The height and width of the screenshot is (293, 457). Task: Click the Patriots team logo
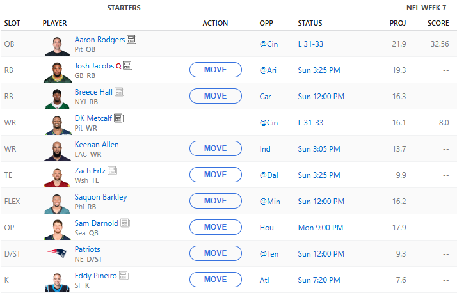pos(57,253)
